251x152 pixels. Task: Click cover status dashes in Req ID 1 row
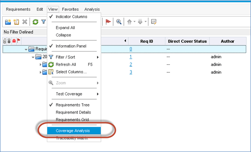point(168,57)
